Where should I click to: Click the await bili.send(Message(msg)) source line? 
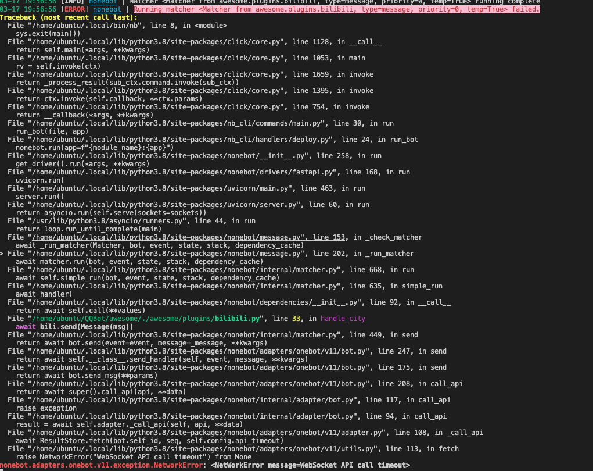76,326
